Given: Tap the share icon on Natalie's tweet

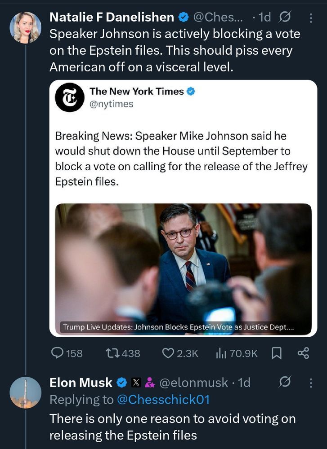Looking at the screenshot, I should coord(304,353).
